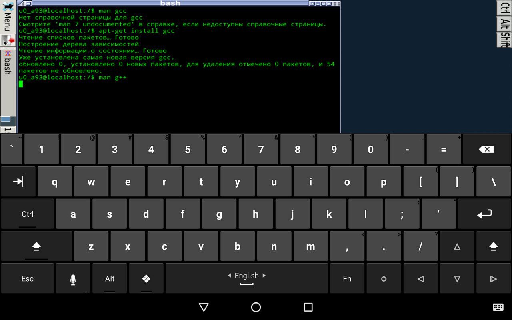Image resolution: width=512 pixels, height=320 pixels.
Task: Tap the z key
Action: (91, 246)
